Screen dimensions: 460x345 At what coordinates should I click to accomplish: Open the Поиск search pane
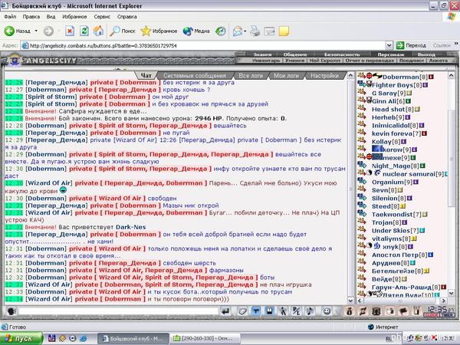(x=122, y=31)
